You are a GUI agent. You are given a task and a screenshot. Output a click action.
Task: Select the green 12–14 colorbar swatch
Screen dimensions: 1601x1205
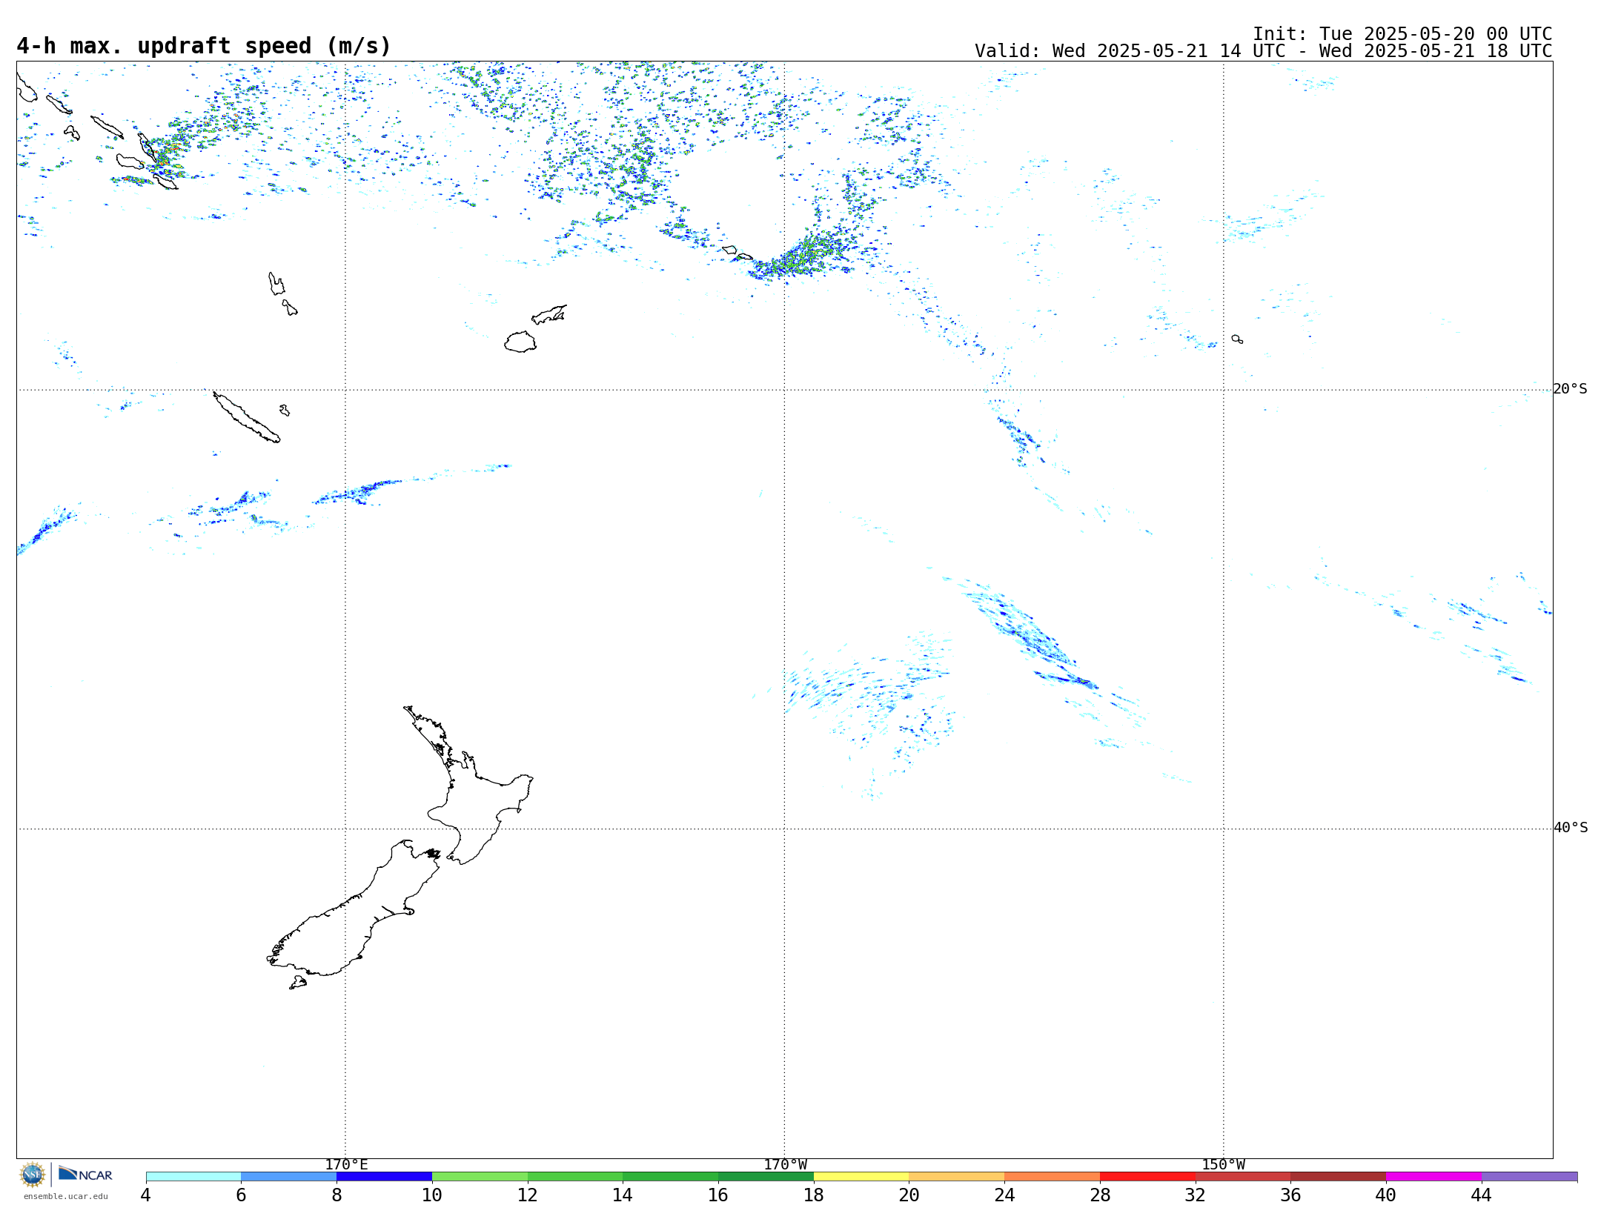[575, 1177]
